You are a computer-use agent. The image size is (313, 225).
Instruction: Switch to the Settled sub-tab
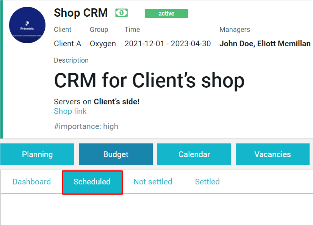point(207,182)
